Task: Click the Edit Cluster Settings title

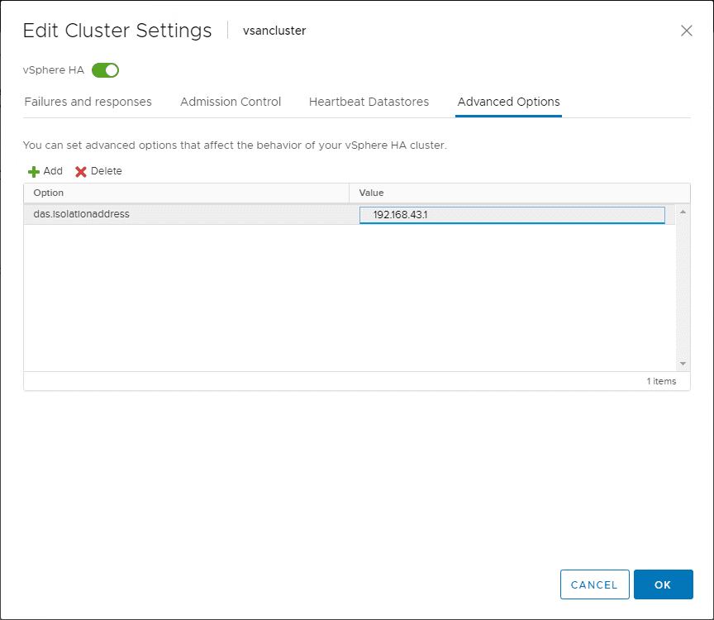Action: pyautogui.click(x=117, y=31)
